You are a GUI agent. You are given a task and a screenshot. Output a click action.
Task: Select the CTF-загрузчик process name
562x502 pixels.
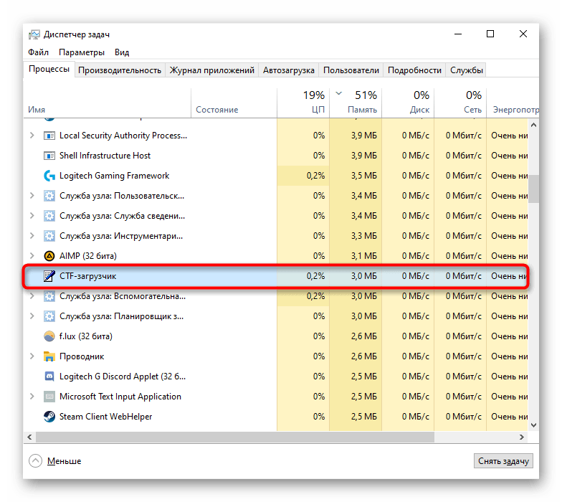(87, 276)
